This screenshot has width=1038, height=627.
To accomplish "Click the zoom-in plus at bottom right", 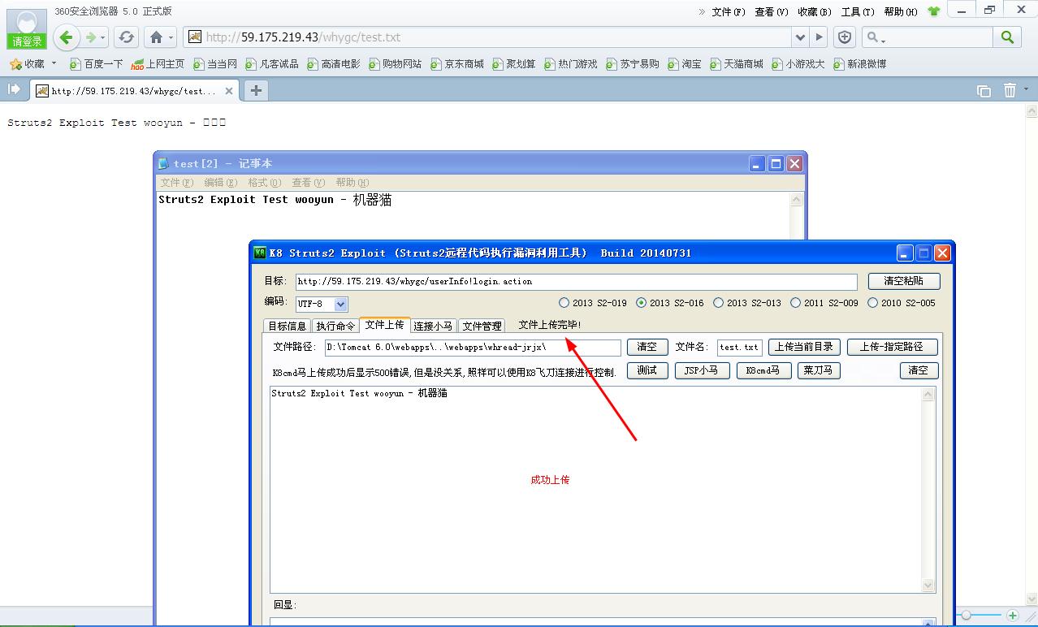I will [1013, 616].
